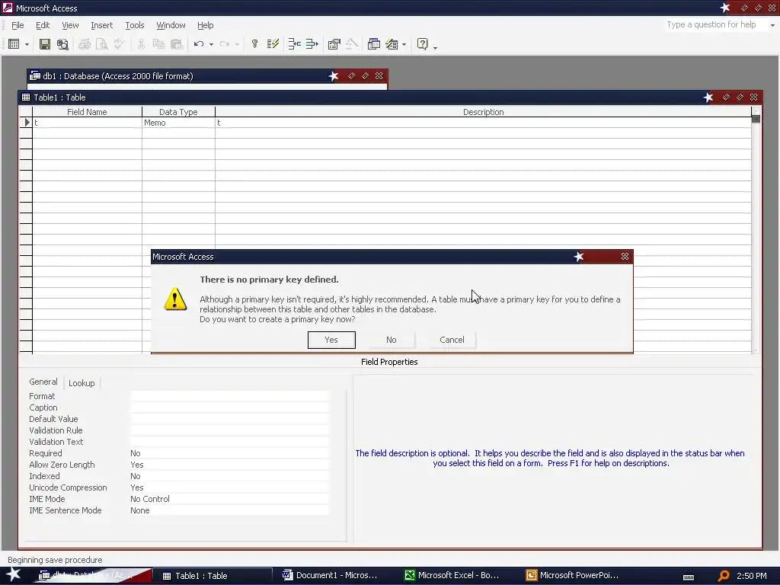Click the New Object toolbar icon
This screenshot has height=585, width=780.
click(392, 44)
